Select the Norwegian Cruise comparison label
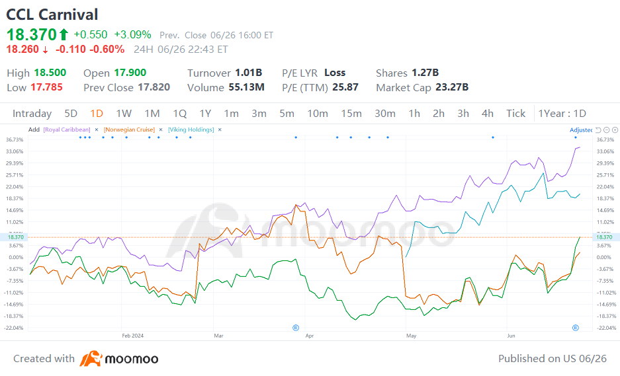The image size is (620, 376). (129, 130)
